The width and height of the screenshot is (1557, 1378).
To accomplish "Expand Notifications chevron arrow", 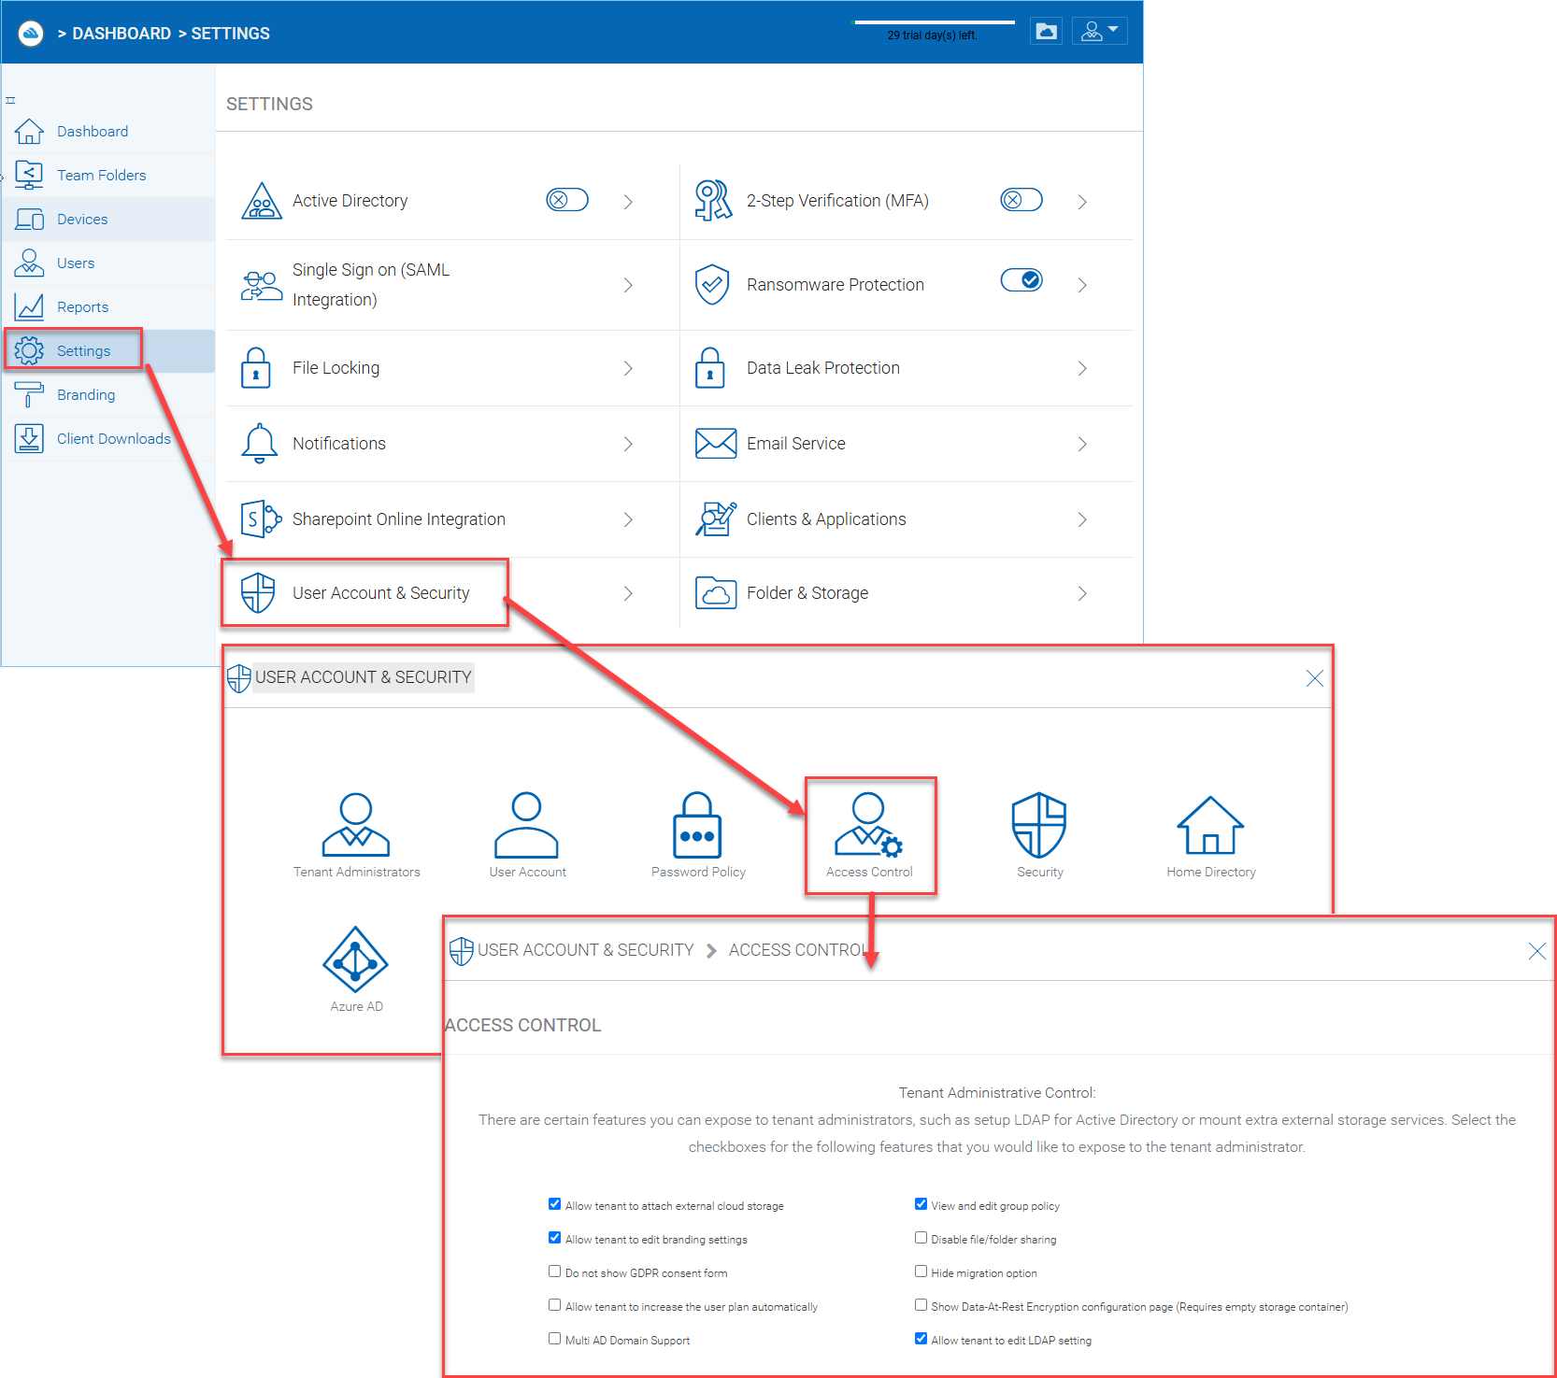I will 628,445.
